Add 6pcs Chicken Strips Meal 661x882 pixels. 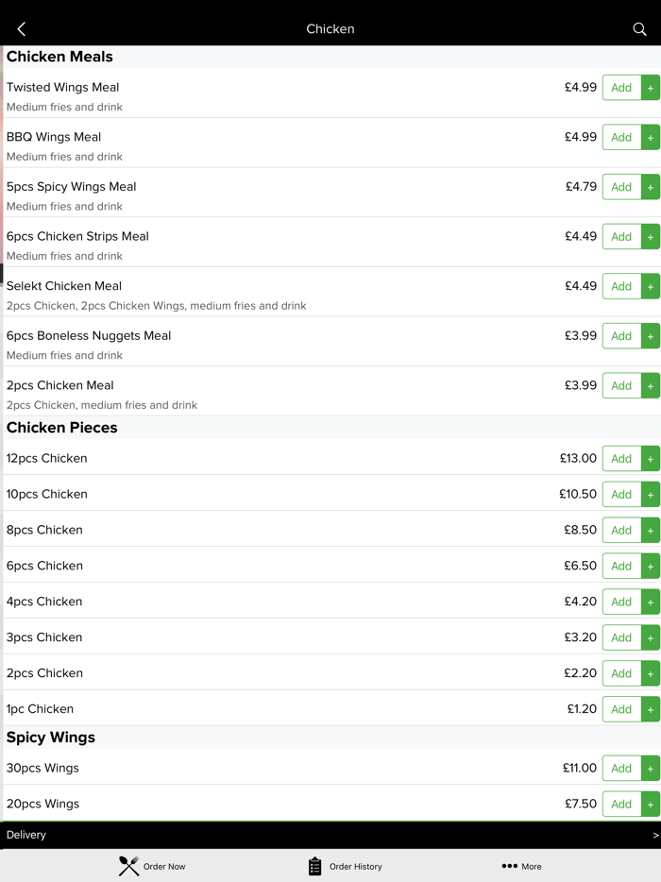click(x=621, y=237)
